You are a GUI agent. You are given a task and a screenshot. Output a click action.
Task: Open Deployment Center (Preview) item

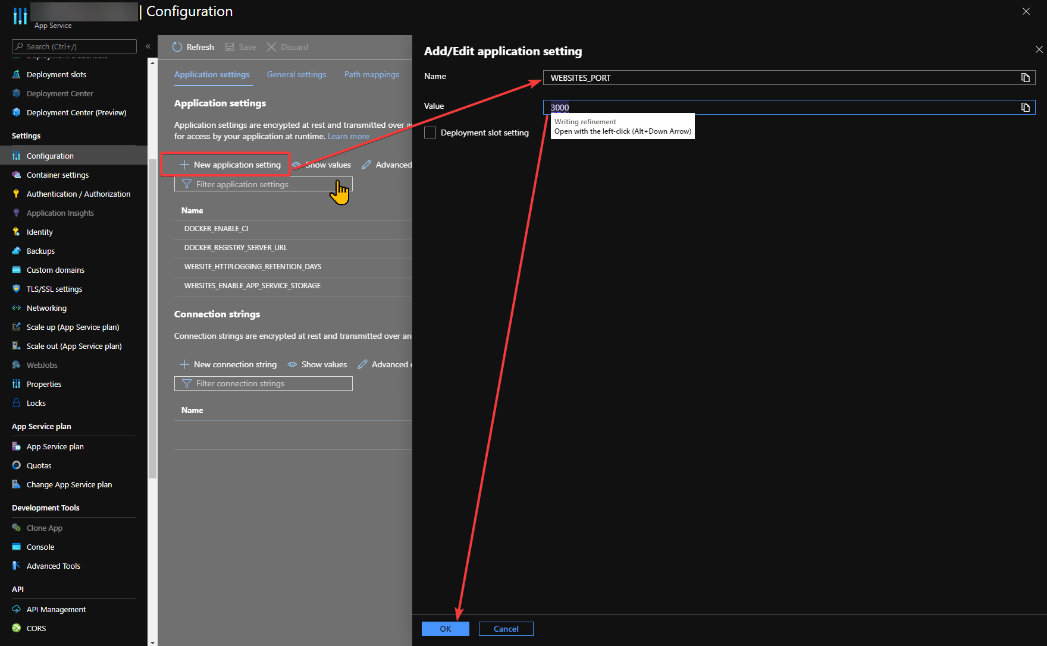click(76, 112)
